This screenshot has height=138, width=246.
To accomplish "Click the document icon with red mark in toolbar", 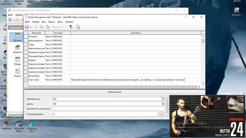I will click(78, 27).
